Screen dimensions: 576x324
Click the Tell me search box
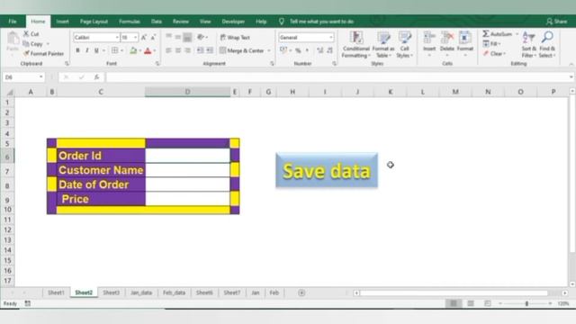click(x=321, y=22)
